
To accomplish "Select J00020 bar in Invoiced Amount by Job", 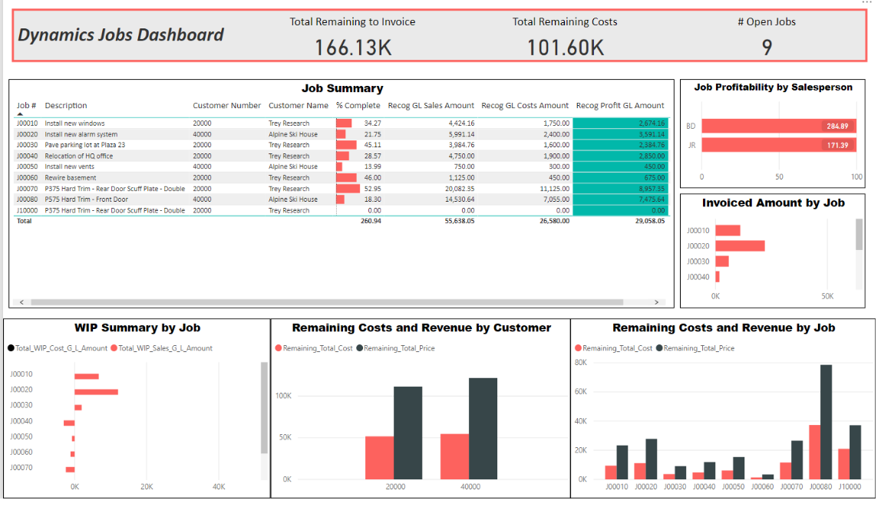I will [x=740, y=245].
